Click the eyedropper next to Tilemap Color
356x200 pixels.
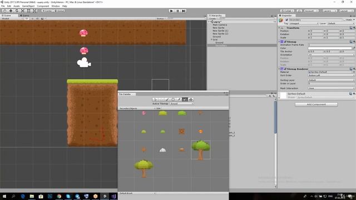click(354, 48)
